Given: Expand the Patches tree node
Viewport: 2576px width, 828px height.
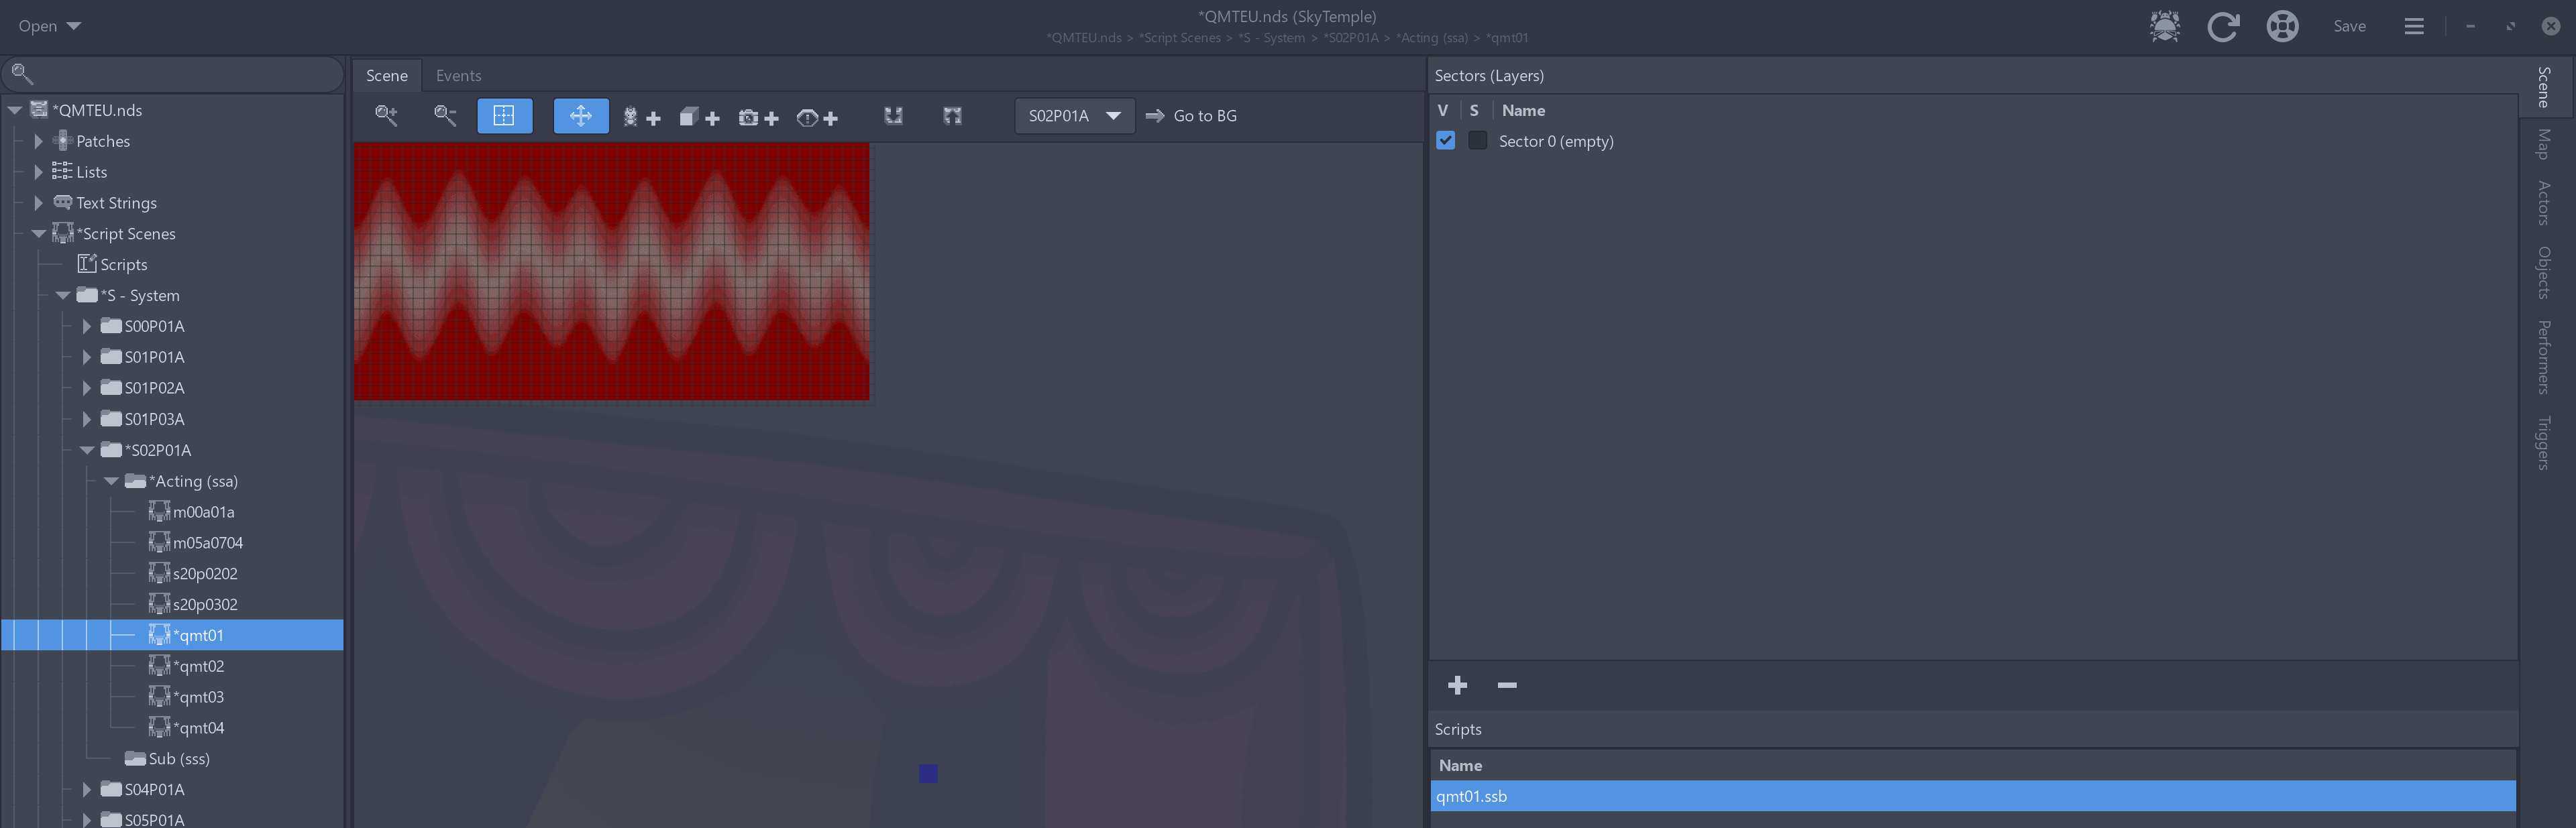Looking at the screenshot, I should tap(39, 141).
